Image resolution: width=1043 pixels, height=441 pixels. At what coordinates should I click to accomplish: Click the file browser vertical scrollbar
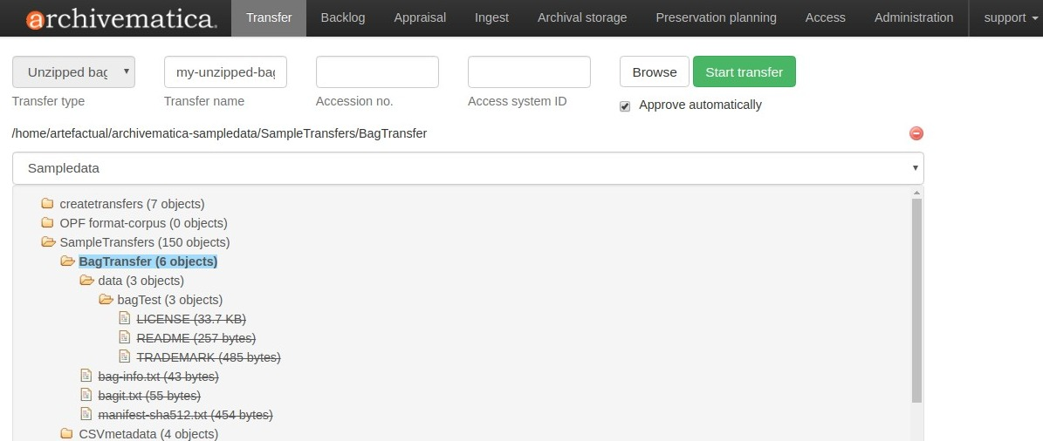click(x=916, y=296)
